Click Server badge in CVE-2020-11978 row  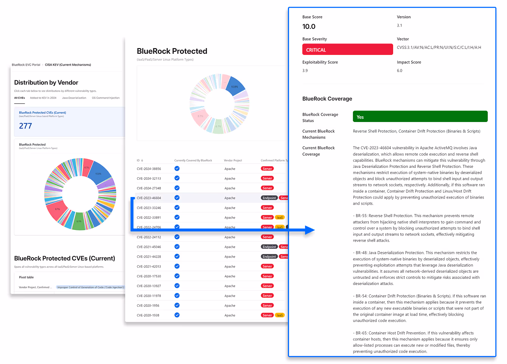267,296
